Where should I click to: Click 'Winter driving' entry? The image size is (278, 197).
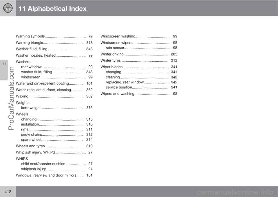139,54
